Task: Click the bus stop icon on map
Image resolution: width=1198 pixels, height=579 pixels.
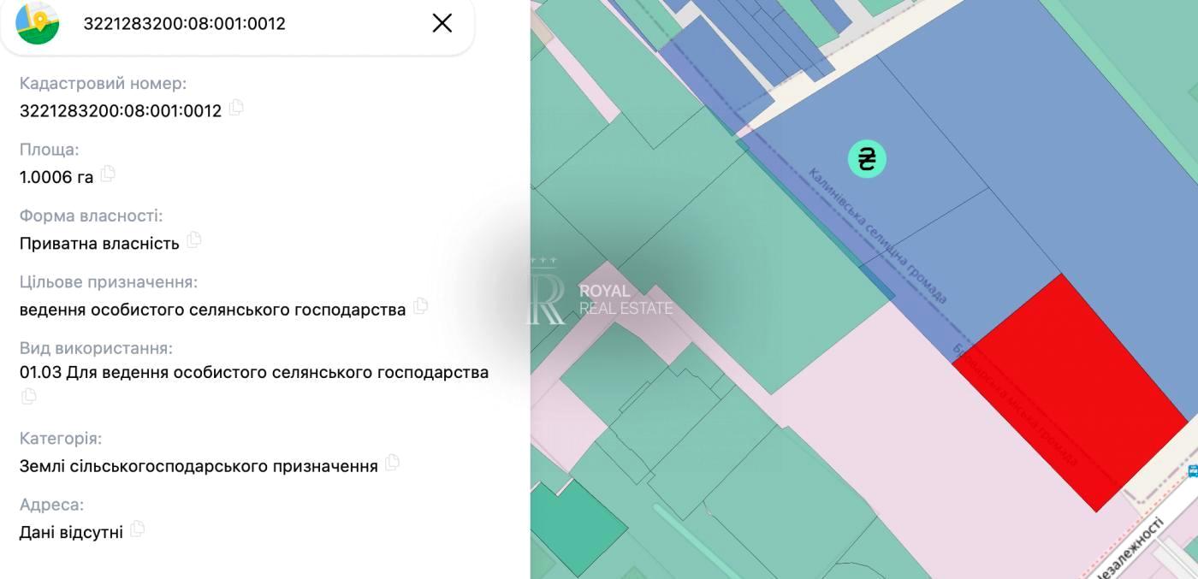Action: coord(1192,471)
